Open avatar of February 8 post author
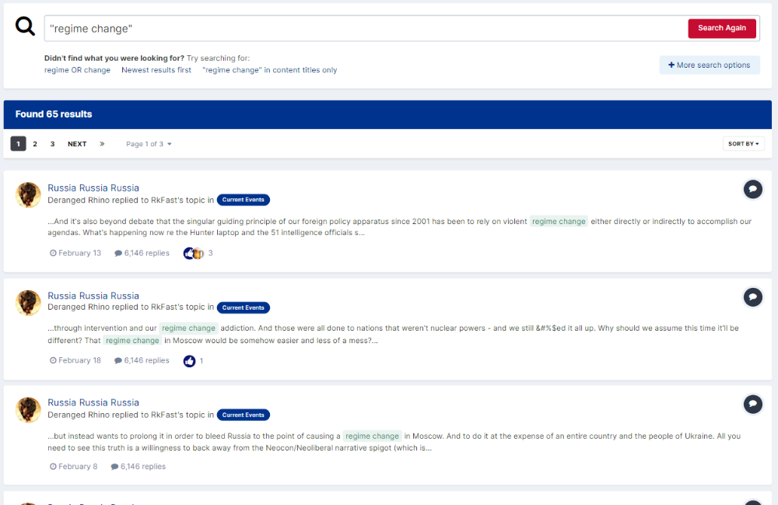Image resolution: width=778 pixels, height=505 pixels. pyautogui.click(x=28, y=410)
